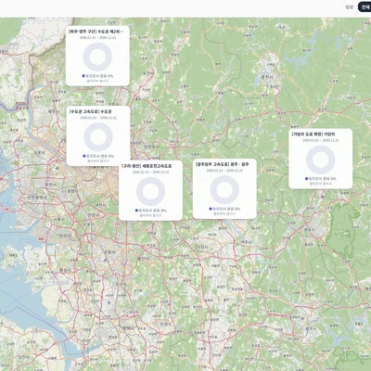
Task: Click date range in 광주원주 고속도로 card
Action: pos(224,171)
